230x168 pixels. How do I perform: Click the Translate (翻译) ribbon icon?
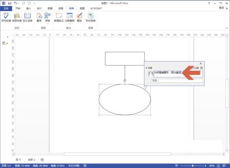point(39,17)
